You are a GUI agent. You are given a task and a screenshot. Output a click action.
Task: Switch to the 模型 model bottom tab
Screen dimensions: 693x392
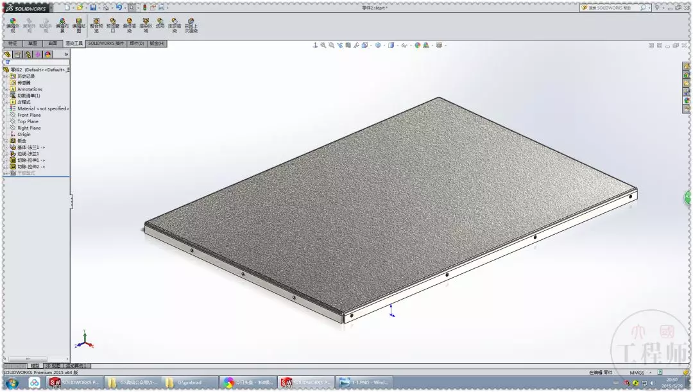(35, 366)
